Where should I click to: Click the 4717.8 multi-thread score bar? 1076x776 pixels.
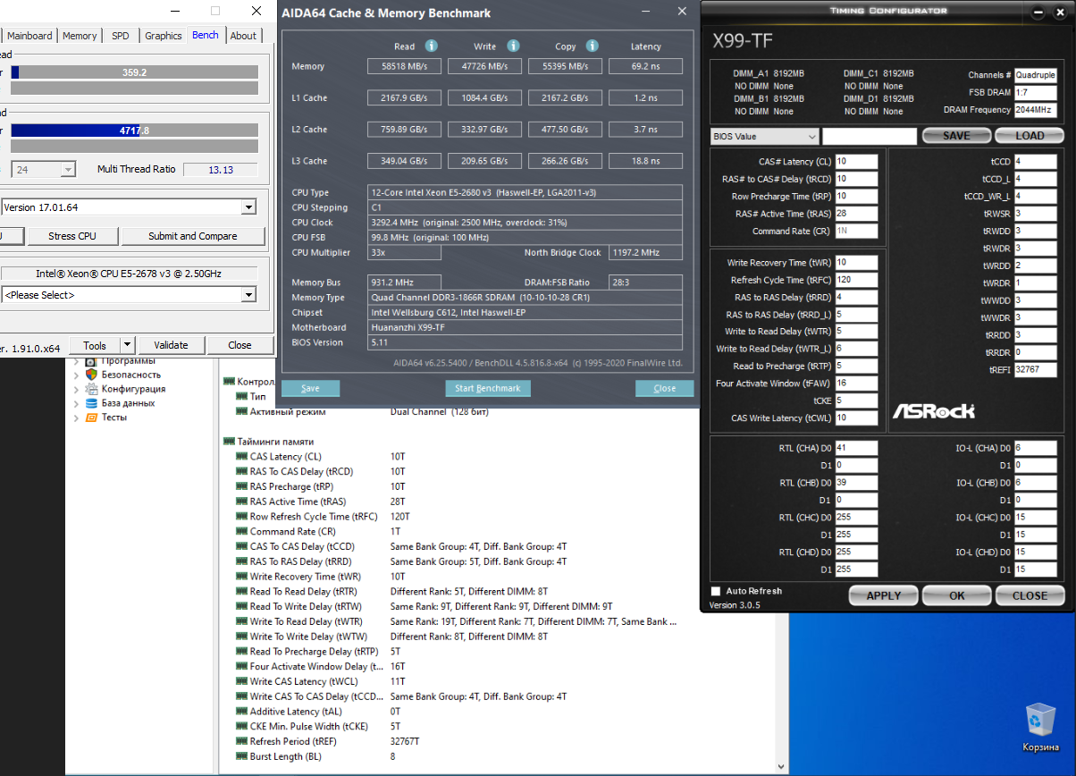click(x=134, y=131)
